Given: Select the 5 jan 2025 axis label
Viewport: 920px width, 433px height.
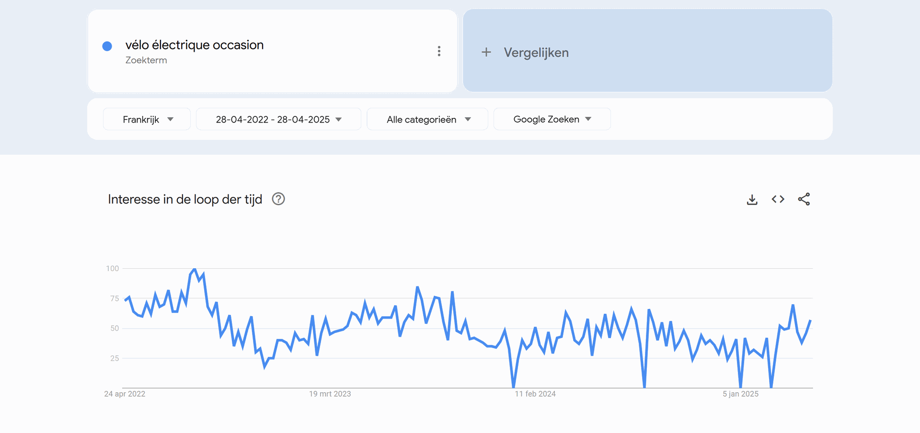Looking at the screenshot, I should pyautogui.click(x=740, y=394).
